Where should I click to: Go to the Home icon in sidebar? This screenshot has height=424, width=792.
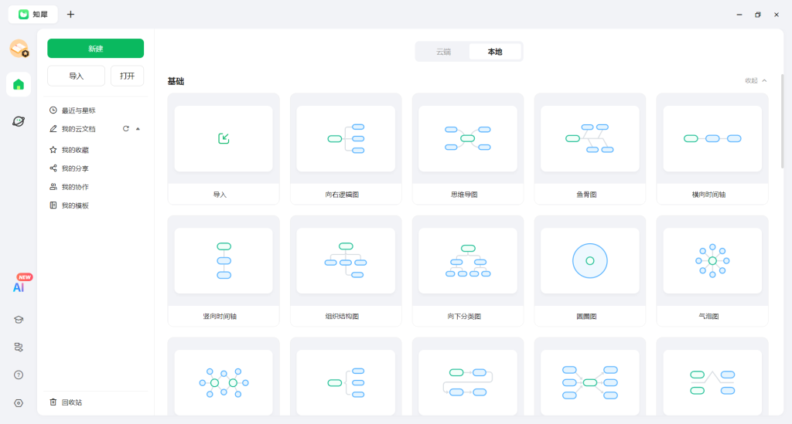(x=19, y=84)
